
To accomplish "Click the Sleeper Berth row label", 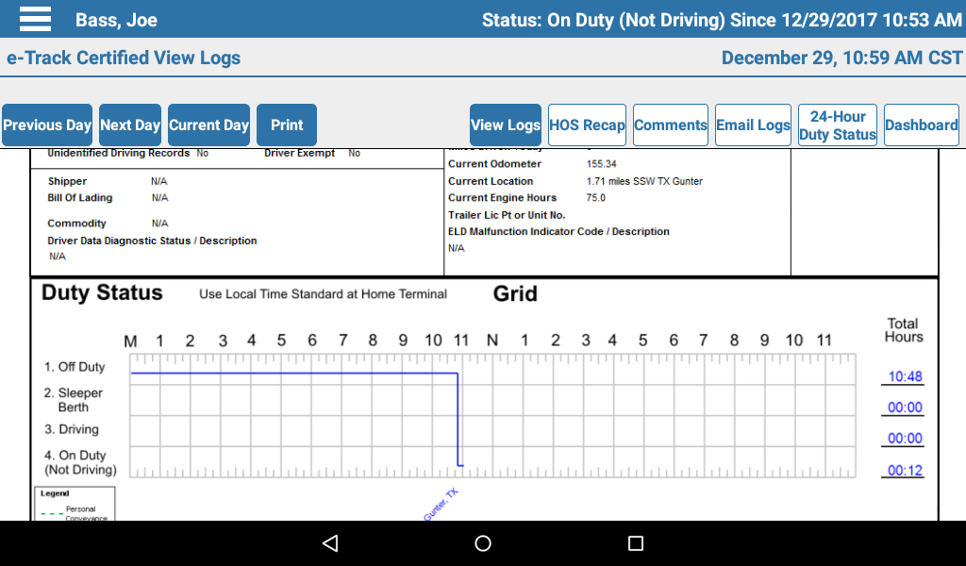I will coord(74,400).
